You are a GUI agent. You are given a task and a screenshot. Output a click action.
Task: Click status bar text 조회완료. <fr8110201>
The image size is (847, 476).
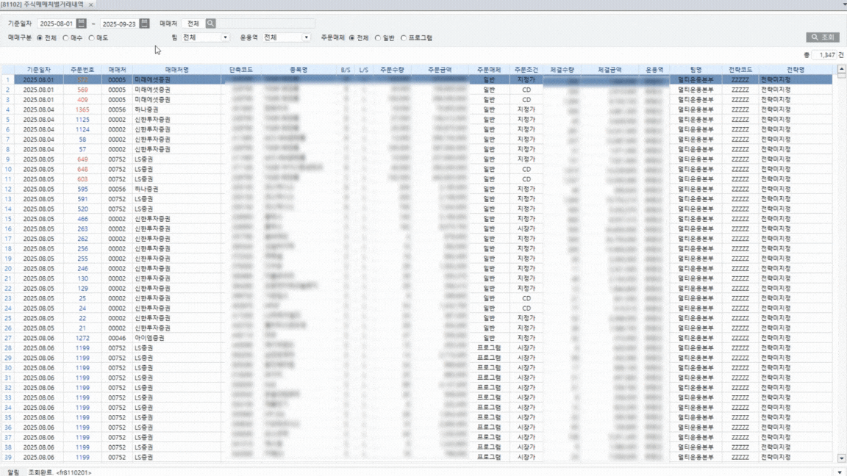click(60, 472)
